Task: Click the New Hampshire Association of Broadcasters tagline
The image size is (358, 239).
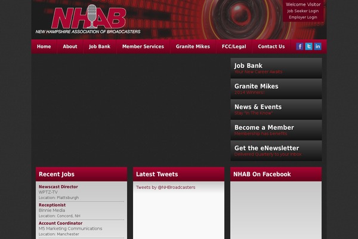Action: click(88, 32)
